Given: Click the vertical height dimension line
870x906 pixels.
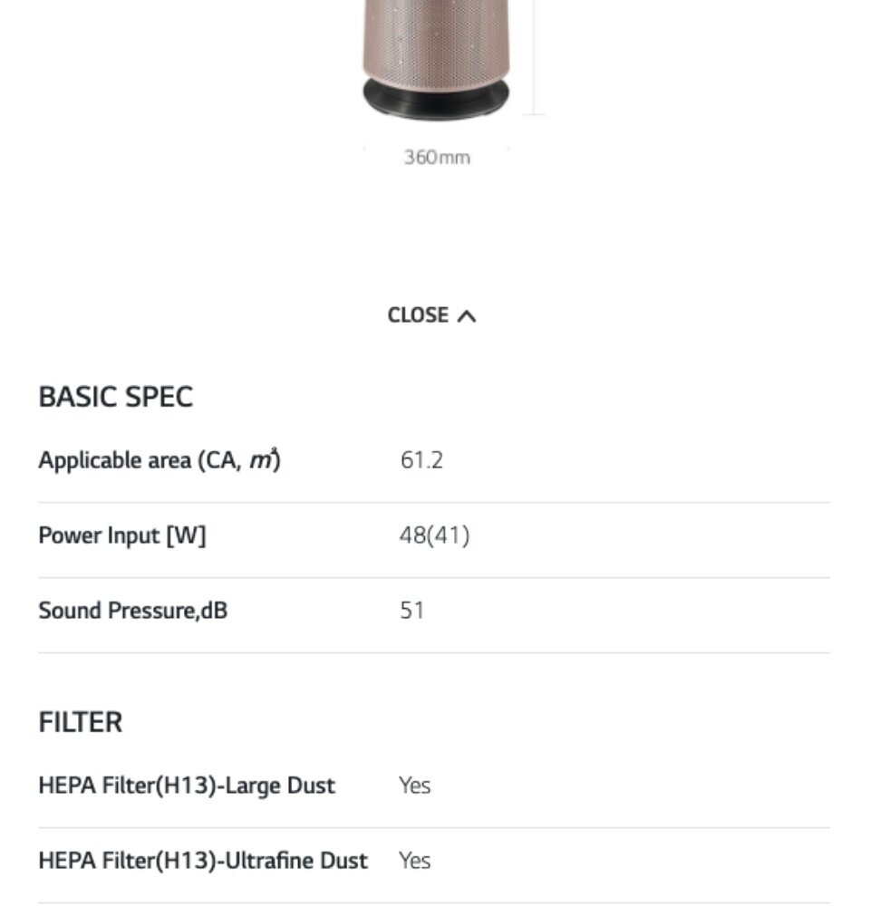Looking at the screenshot, I should [x=534, y=54].
